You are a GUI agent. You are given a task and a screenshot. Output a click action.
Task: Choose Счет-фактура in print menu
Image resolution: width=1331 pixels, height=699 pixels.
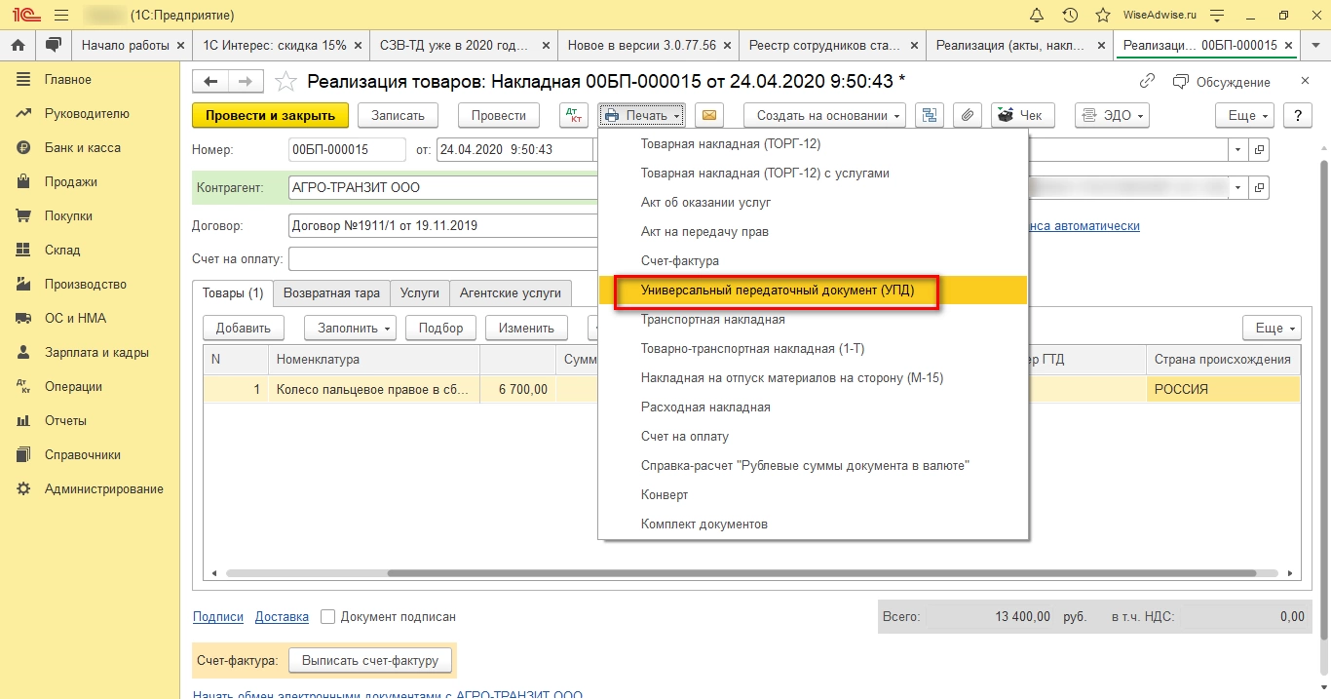tap(813, 261)
